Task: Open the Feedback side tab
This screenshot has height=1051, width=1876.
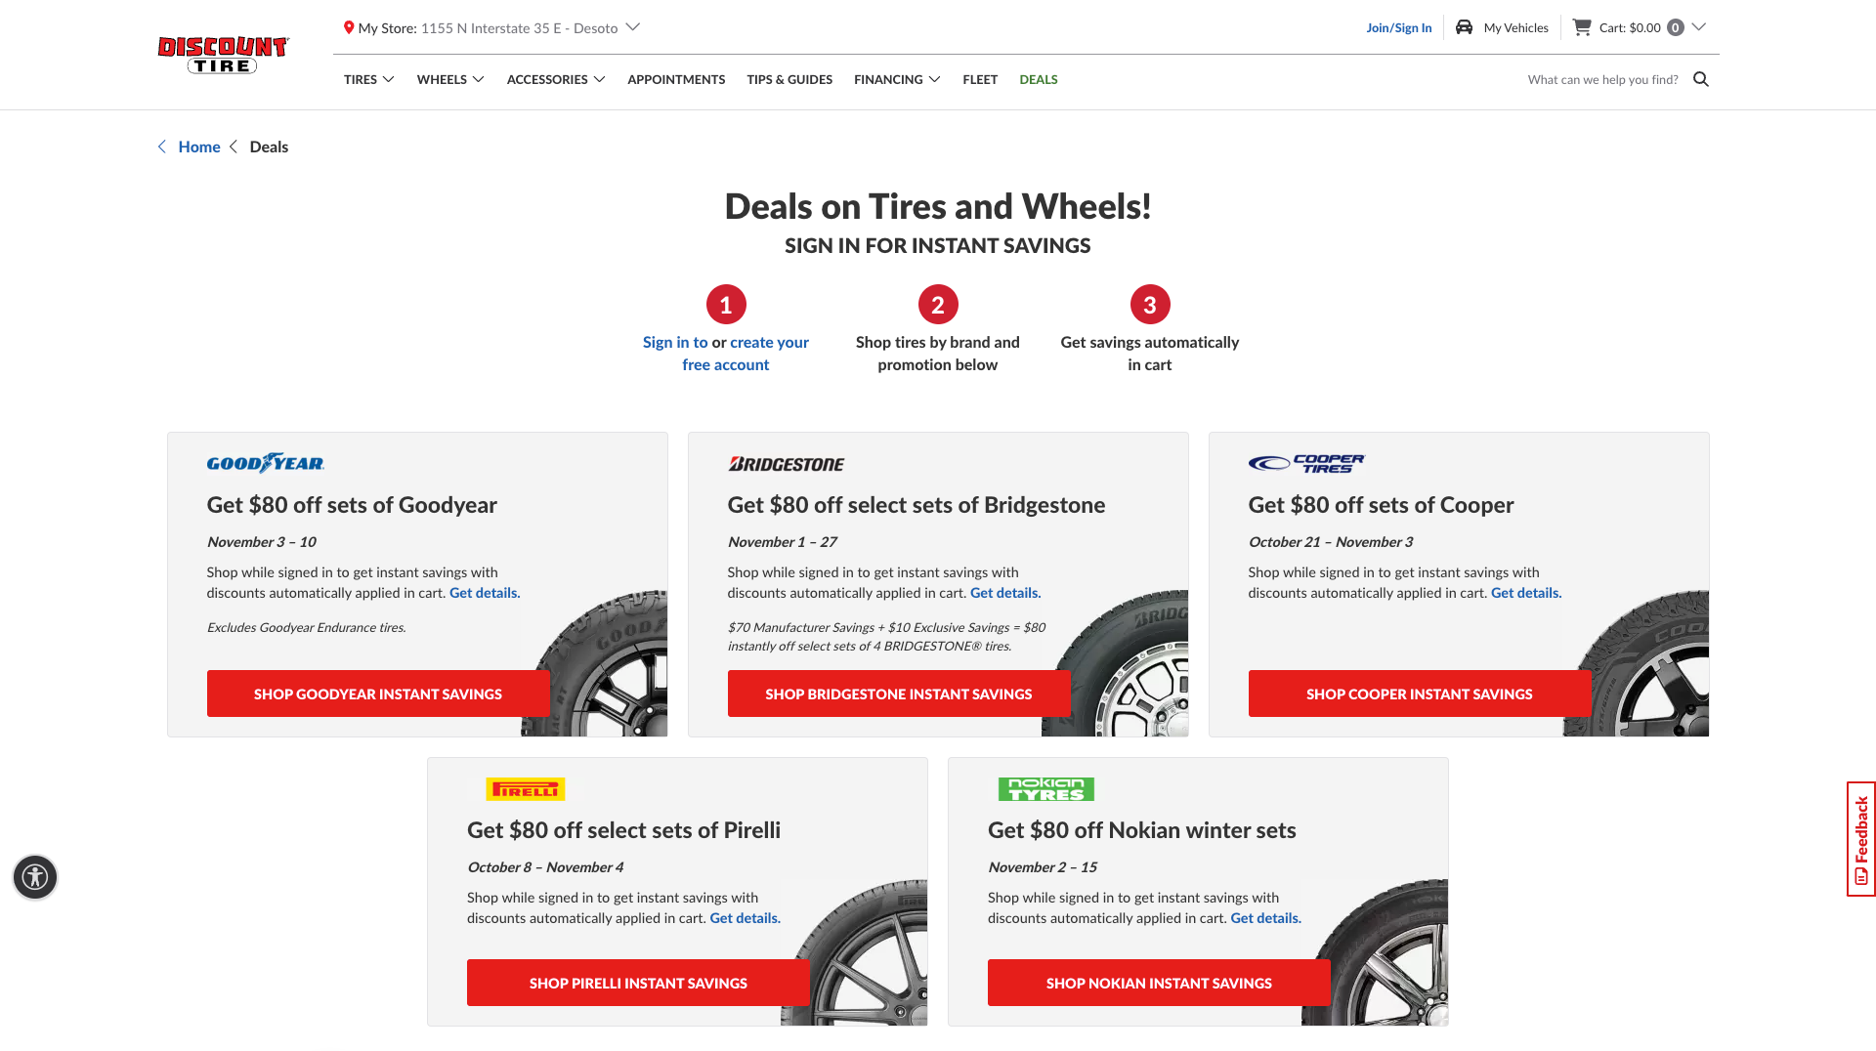Action: click(x=1861, y=839)
